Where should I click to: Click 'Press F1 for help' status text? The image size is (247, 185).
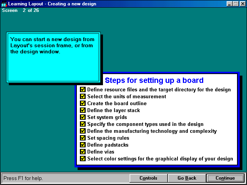[24, 178]
